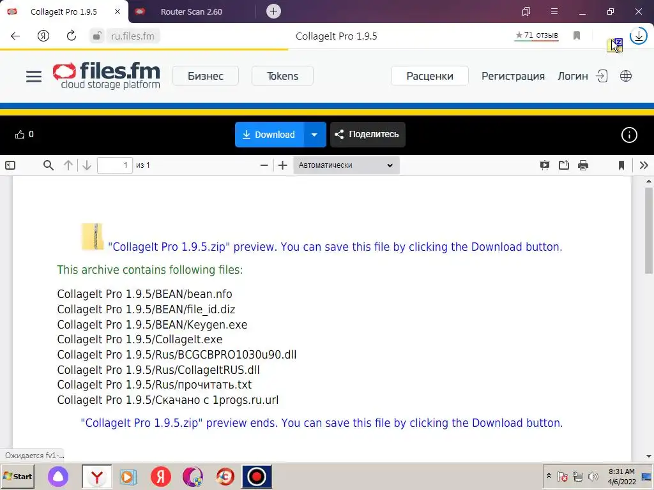The height and width of the screenshot is (490, 654).
Task: Show file info with the circled i icon
Action: pos(629,135)
